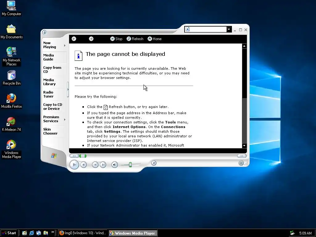Image resolution: width=316 pixels, height=237 pixels.
Task: Open the playlist dropdown arrow
Action: (x=229, y=29)
